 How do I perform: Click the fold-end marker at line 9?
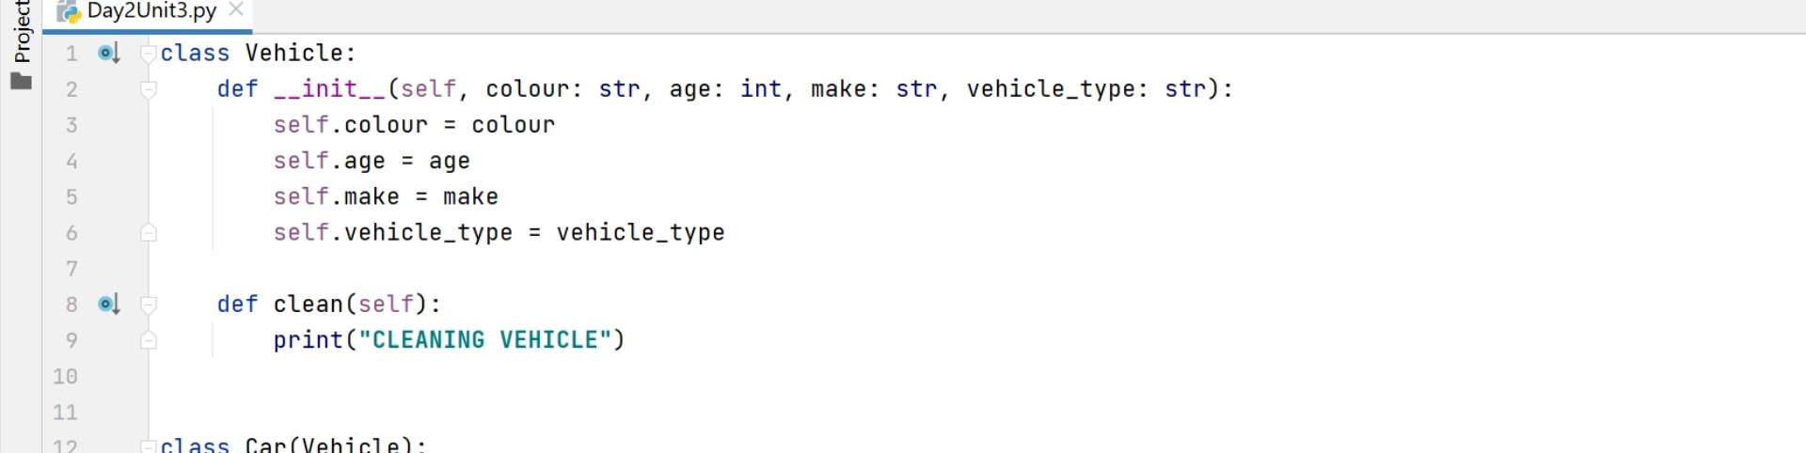[148, 340]
